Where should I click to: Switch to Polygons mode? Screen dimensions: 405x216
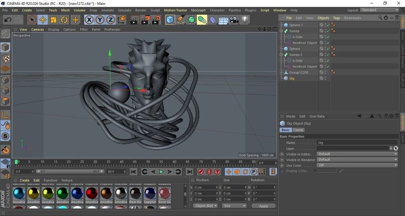(5, 101)
